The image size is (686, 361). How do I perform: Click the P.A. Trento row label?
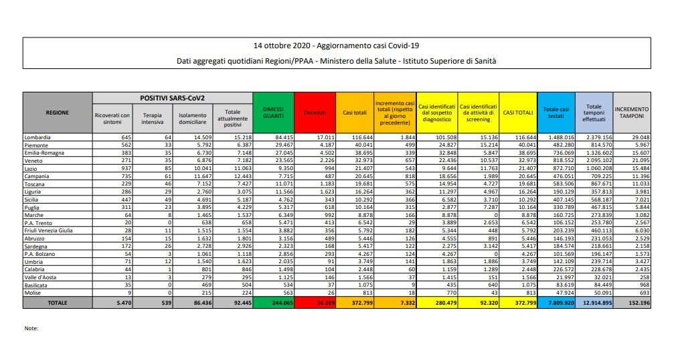pos(38,223)
